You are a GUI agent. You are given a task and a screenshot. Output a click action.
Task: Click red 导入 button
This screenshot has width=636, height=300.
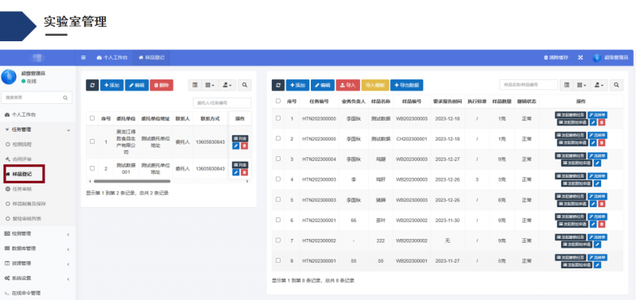point(347,85)
